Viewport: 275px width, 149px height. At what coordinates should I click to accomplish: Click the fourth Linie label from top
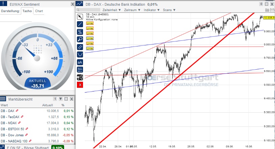coord(90,38)
